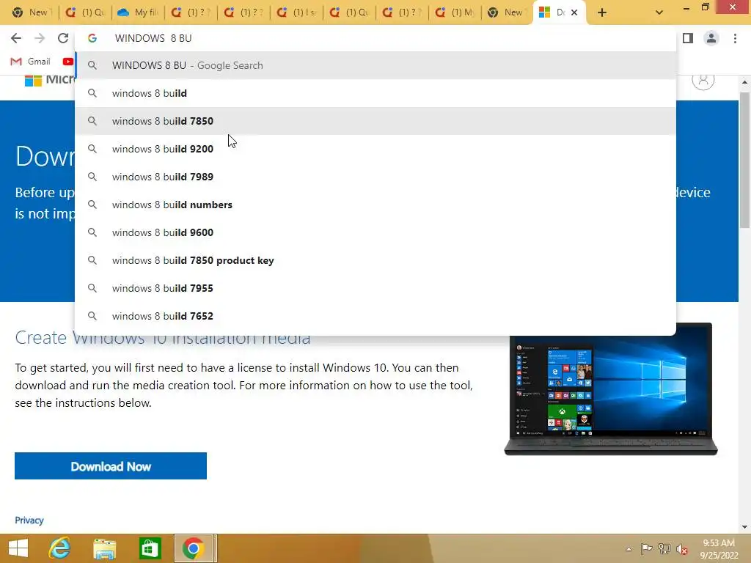Click the page scrollbar down arrow
This screenshot has height=563, width=751.
[x=744, y=527]
